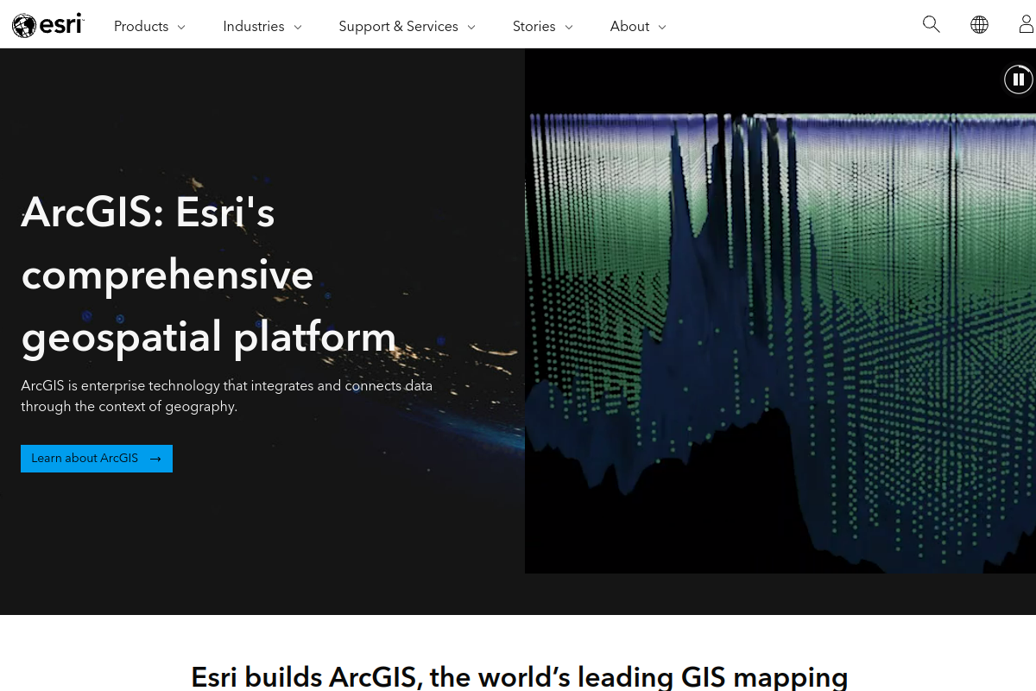The image size is (1036, 691).
Task: Select the About menu entry
Action: coord(629,27)
